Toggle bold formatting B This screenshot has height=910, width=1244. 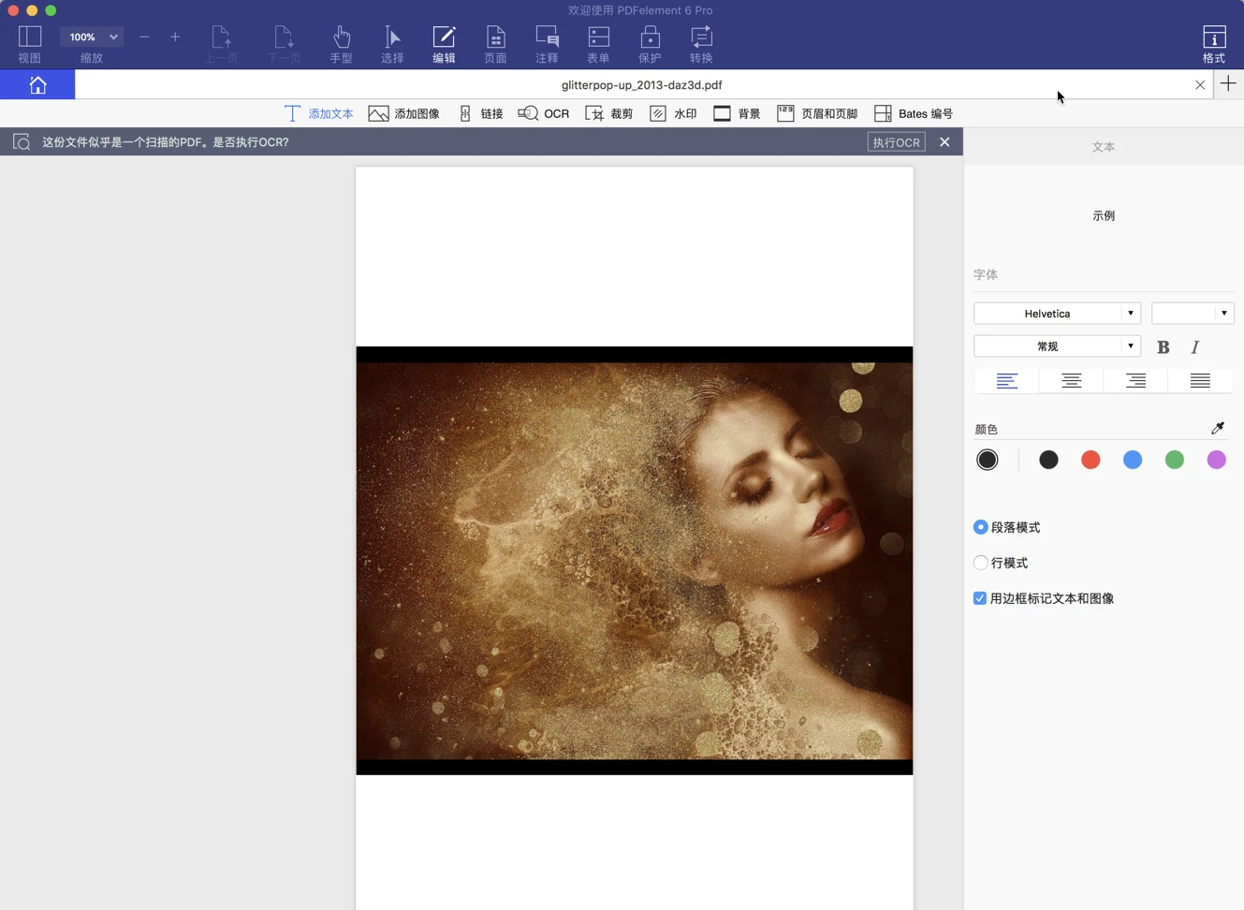pos(1164,347)
